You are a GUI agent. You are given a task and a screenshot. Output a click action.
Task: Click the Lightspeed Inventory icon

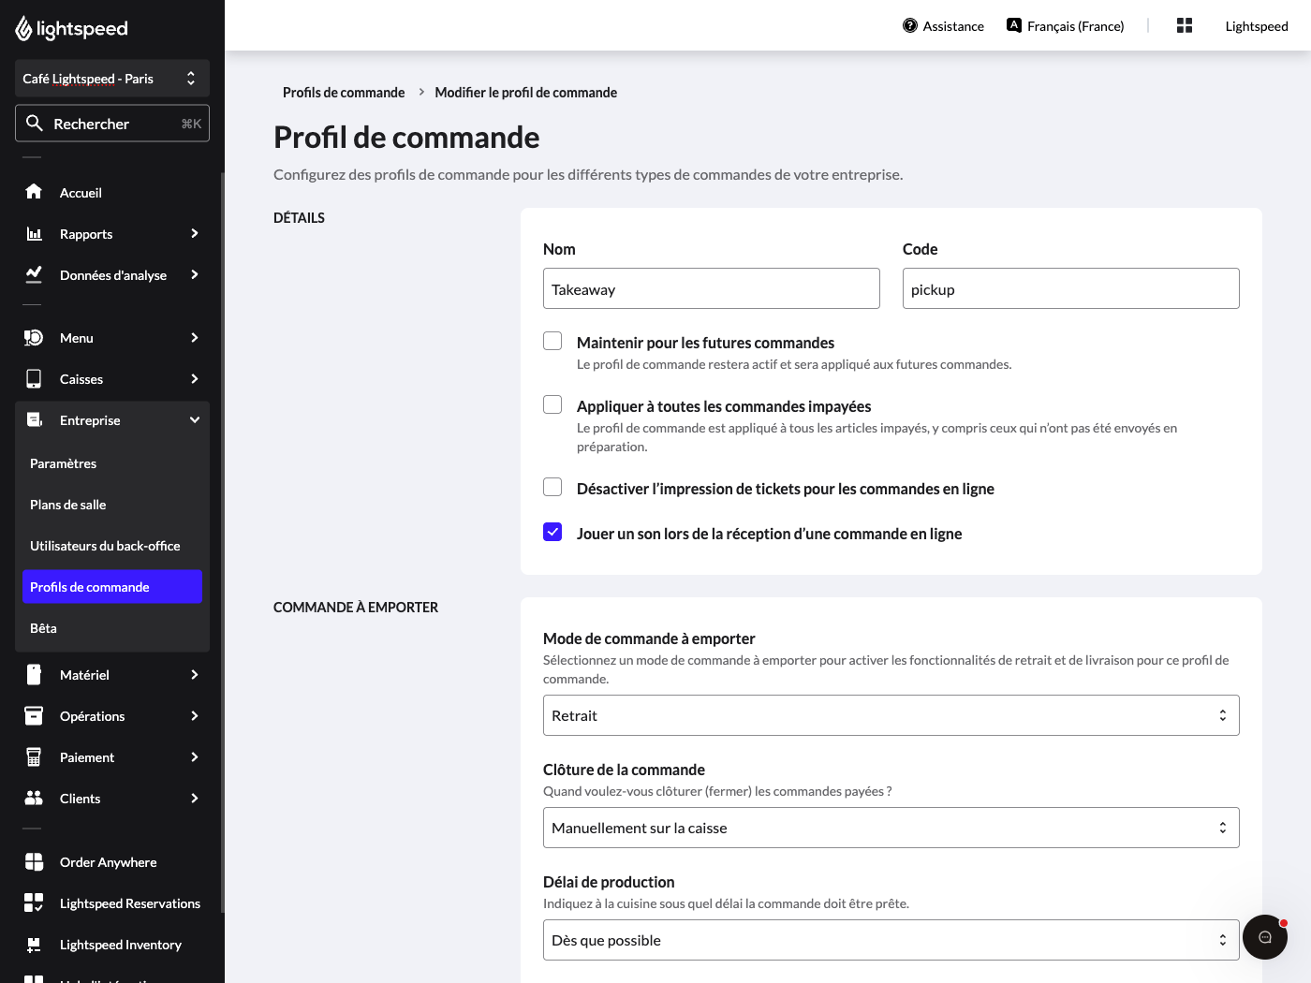[34, 944]
